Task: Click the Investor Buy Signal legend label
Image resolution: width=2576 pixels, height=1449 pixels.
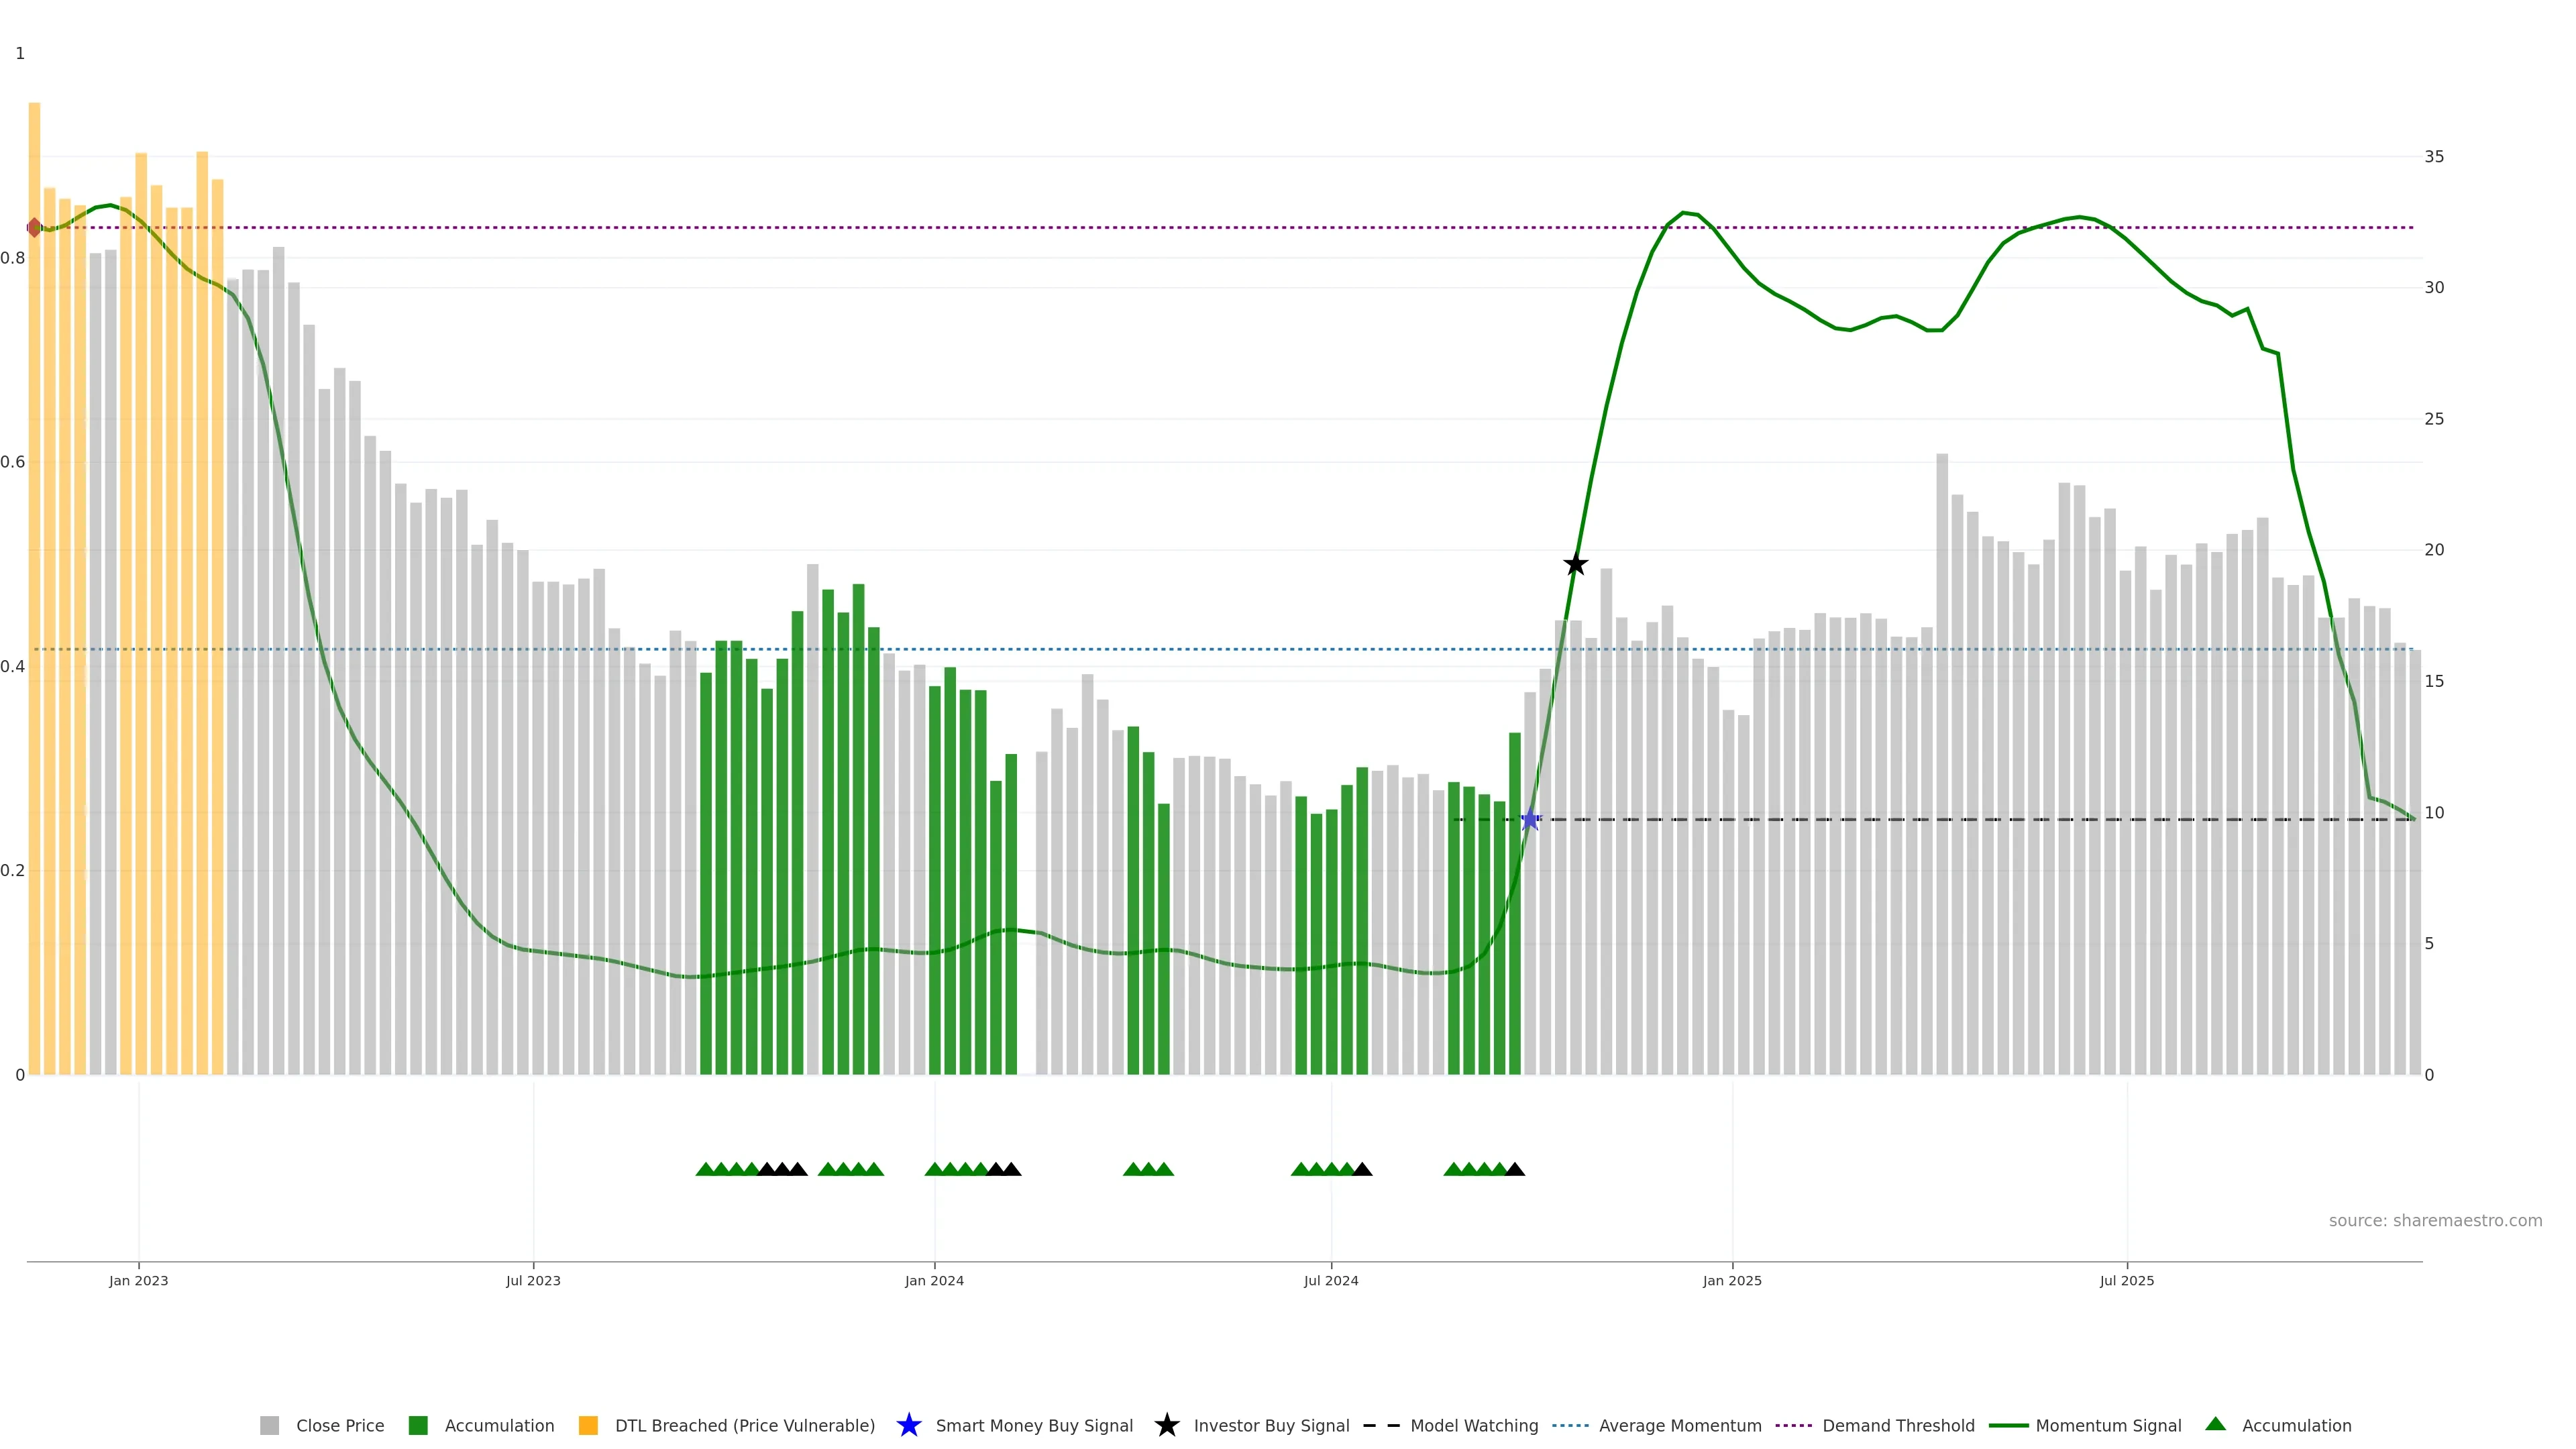Action: [x=1271, y=1425]
